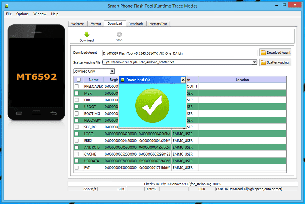The width and height of the screenshot is (305, 204).
Task: Check the FAT row checkbox
Action: (x=77, y=168)
